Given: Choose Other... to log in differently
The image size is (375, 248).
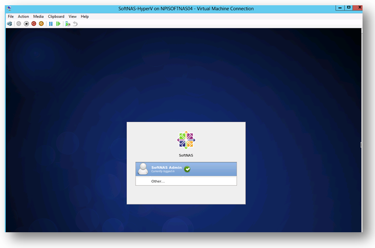Looking at the screenshot, I should pyautogui.click(x=186, y=181).
